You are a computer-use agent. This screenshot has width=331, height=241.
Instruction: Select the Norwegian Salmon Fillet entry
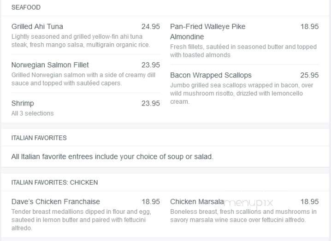(x=50, y=65)
